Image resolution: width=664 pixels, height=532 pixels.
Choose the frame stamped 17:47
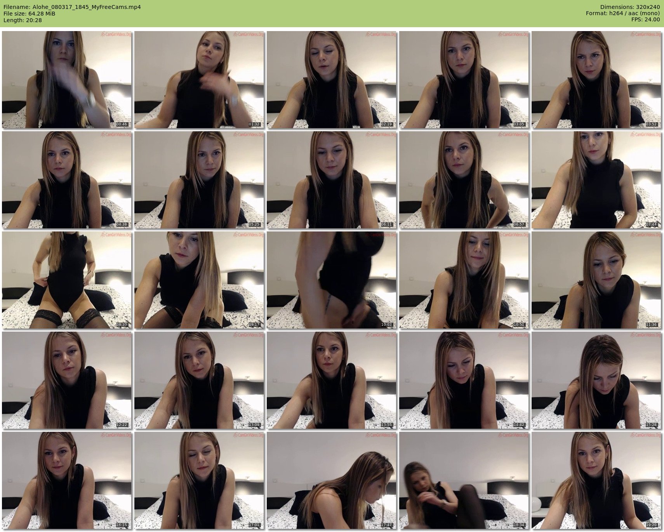332,480
